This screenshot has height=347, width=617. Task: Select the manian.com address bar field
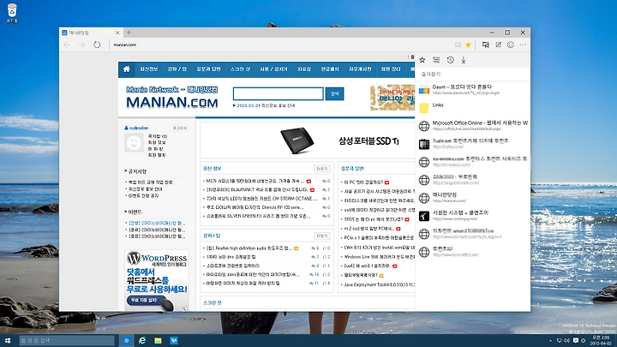pyautogui.click(x=279, y=45)
